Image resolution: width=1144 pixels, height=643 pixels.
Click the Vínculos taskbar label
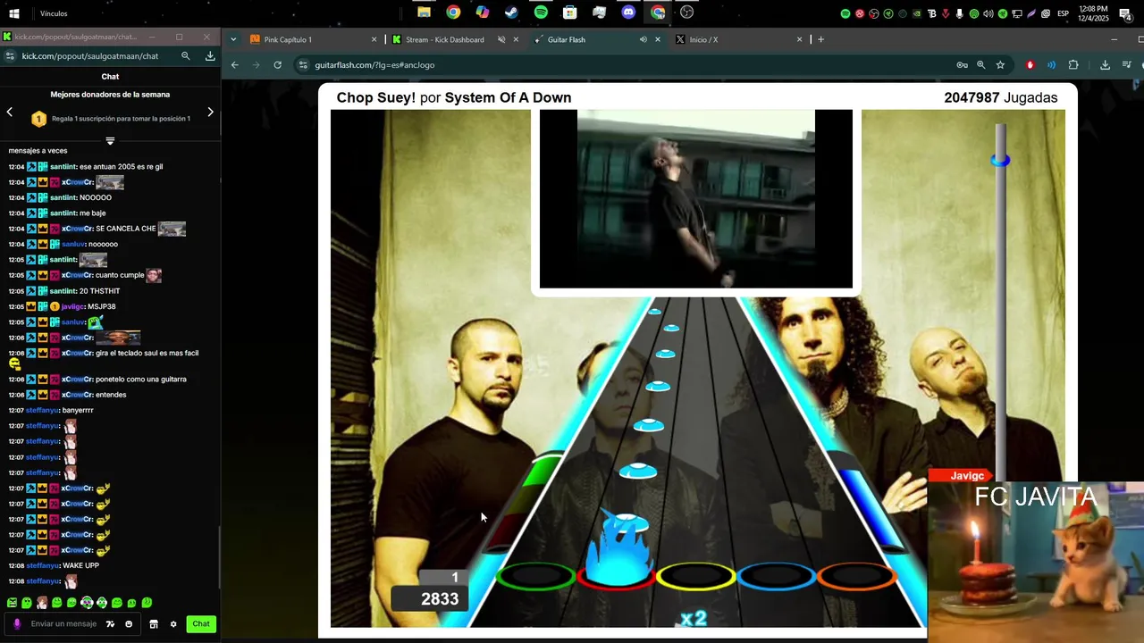(54, 13)
